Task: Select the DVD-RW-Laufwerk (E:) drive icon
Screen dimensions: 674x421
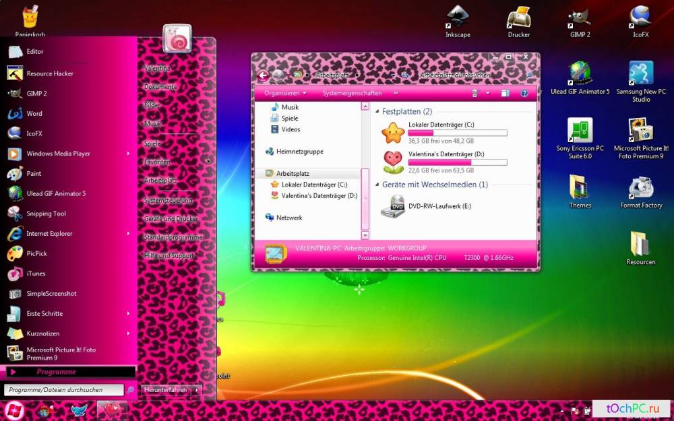Action: tap(393, 206)
